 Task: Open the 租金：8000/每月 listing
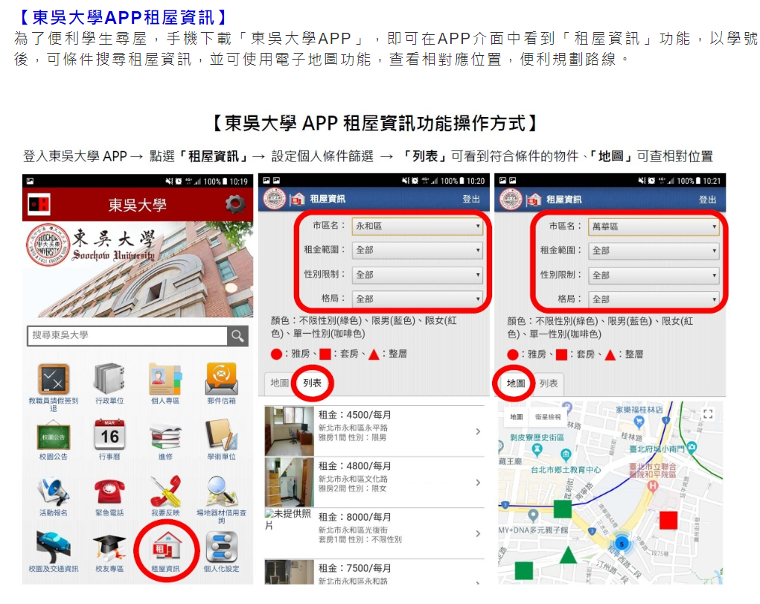click(374, 533)
